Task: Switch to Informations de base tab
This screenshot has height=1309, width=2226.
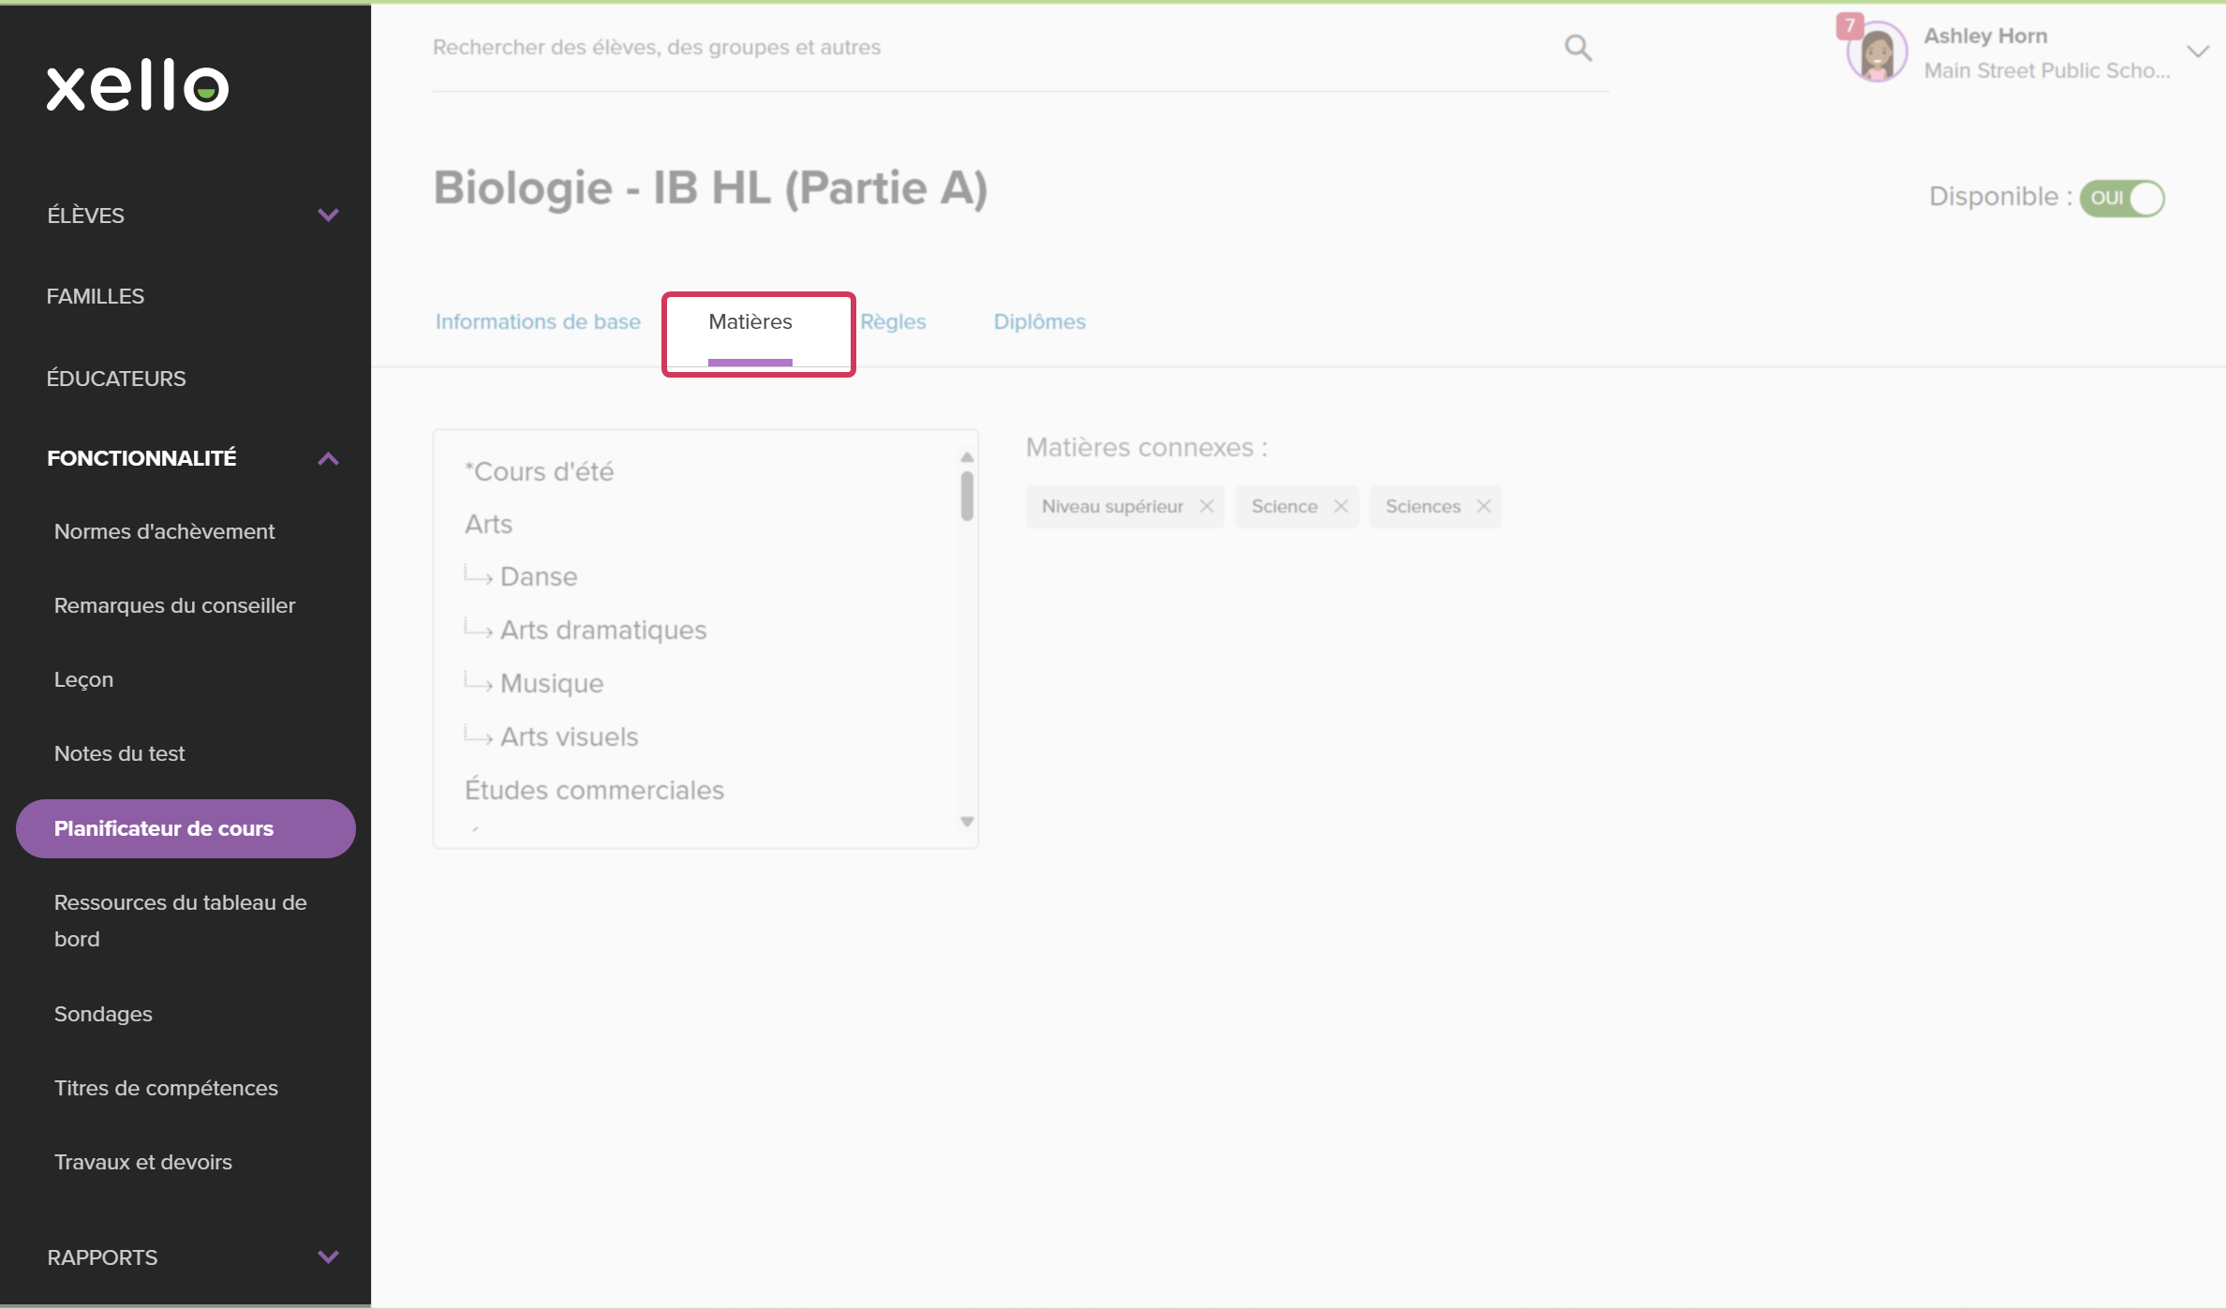Action: pos(538,321)
